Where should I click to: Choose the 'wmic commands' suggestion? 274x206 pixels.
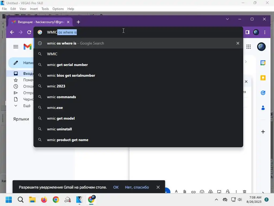coord(138,97)
